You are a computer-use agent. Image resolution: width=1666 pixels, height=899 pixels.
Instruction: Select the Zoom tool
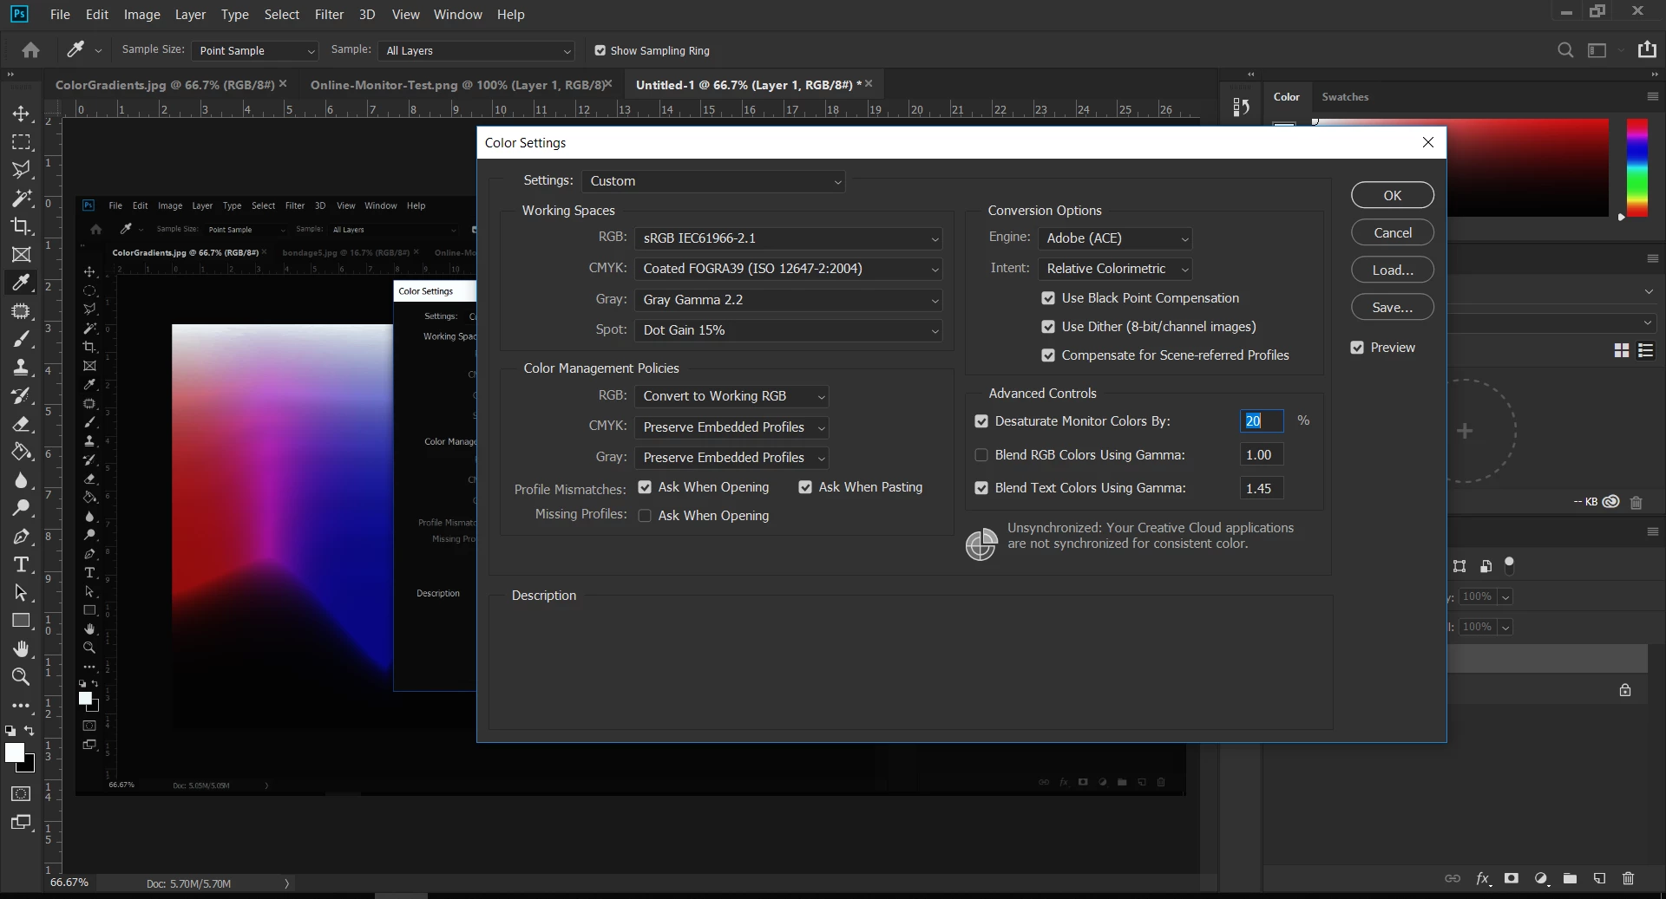(x=21, y=677)
